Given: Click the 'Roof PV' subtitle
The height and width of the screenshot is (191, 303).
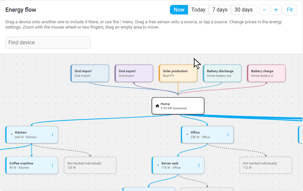Looking at the screenshot, I should pos(169,76).
